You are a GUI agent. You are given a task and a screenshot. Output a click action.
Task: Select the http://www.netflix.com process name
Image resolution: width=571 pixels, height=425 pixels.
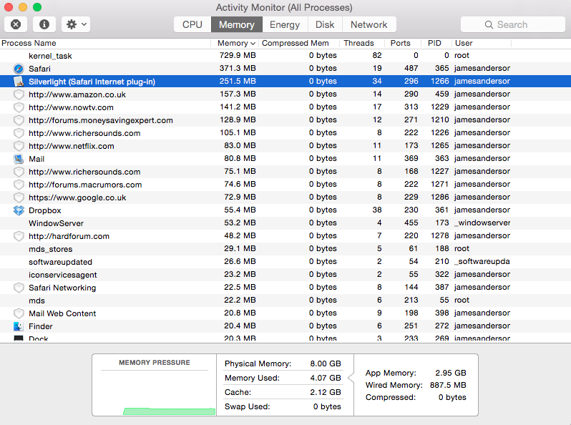pyautogui.click(x=72, y=146)
